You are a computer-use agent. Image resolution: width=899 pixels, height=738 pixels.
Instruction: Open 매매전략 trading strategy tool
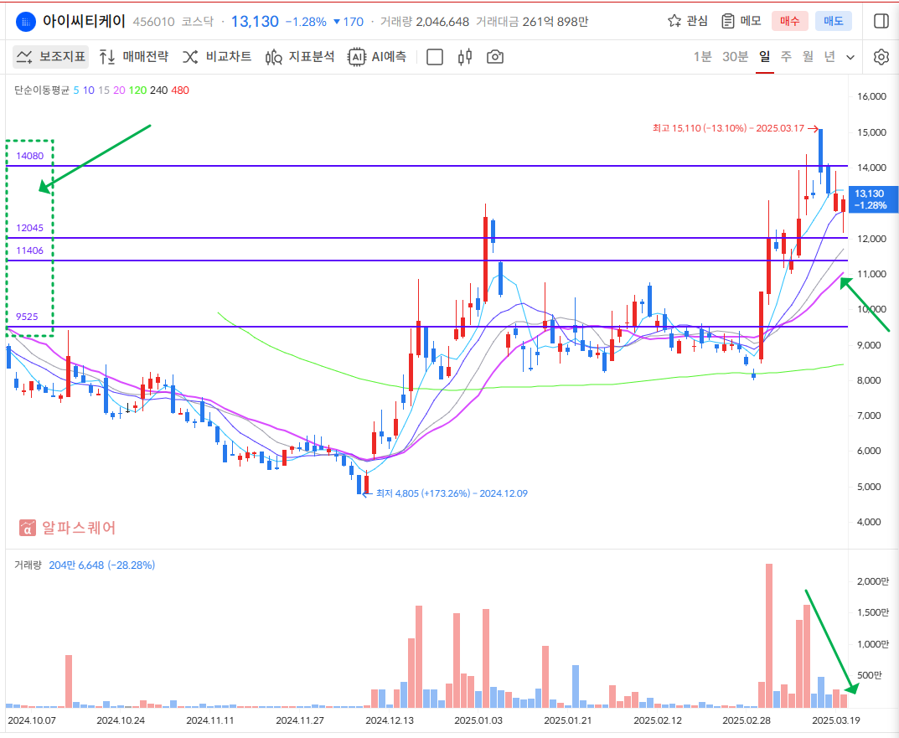[133, 57]
